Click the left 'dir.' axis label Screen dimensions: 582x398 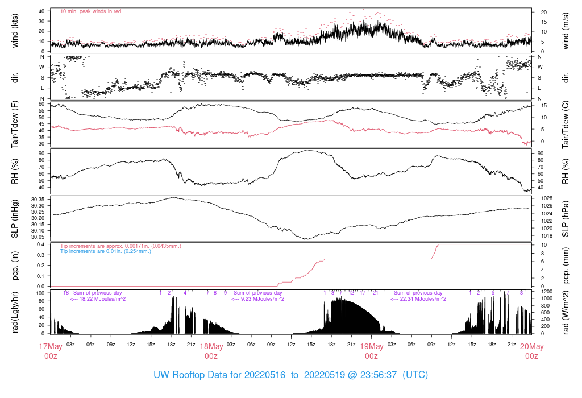point(15,78)
